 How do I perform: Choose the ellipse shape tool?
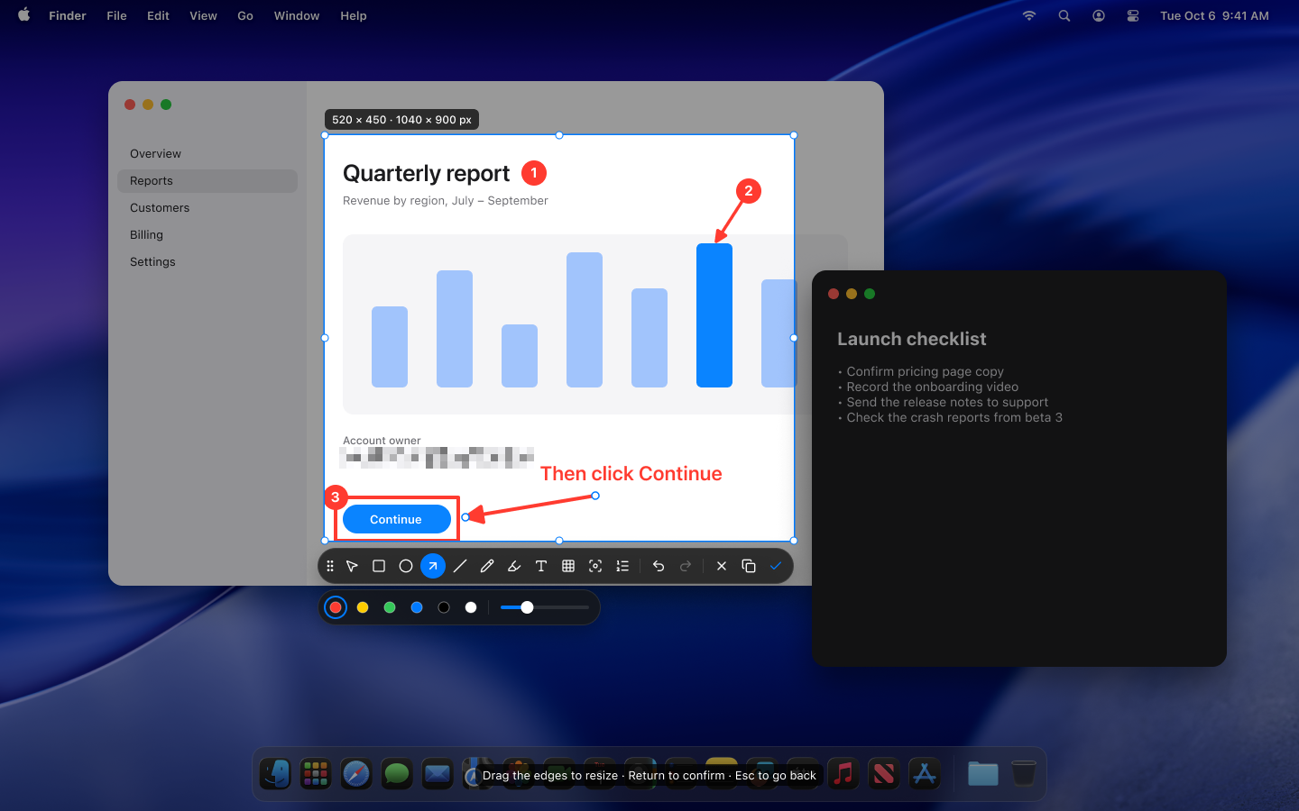(406, 566)
